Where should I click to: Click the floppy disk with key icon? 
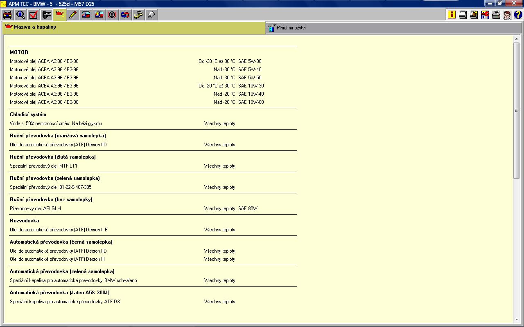(x=485, y=15)
